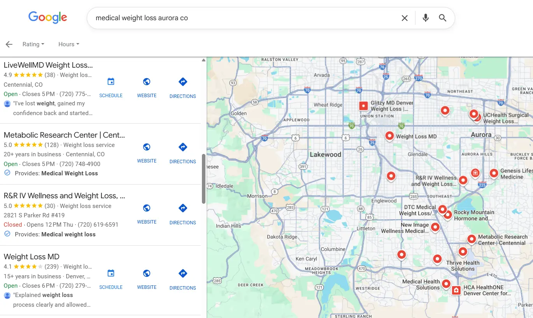Click the phone number (720) 619-6591
The image size is (533, 318).
coord(98,224)
